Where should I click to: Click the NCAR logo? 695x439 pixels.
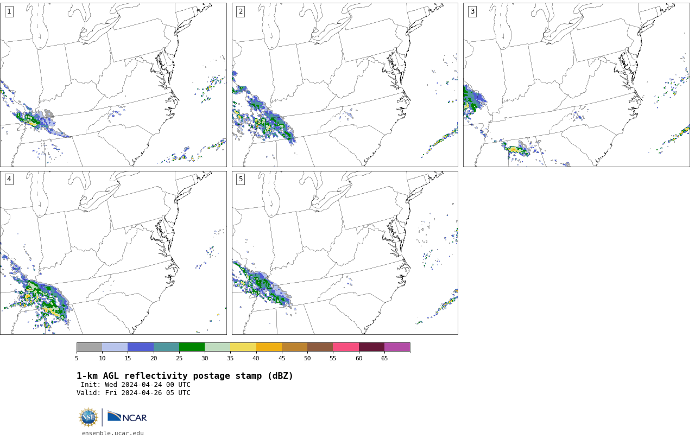(127, 417)
